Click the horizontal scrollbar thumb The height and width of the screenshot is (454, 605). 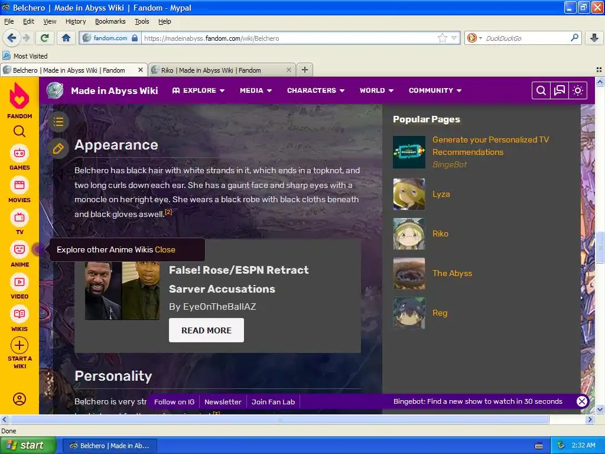pos(279,419)
